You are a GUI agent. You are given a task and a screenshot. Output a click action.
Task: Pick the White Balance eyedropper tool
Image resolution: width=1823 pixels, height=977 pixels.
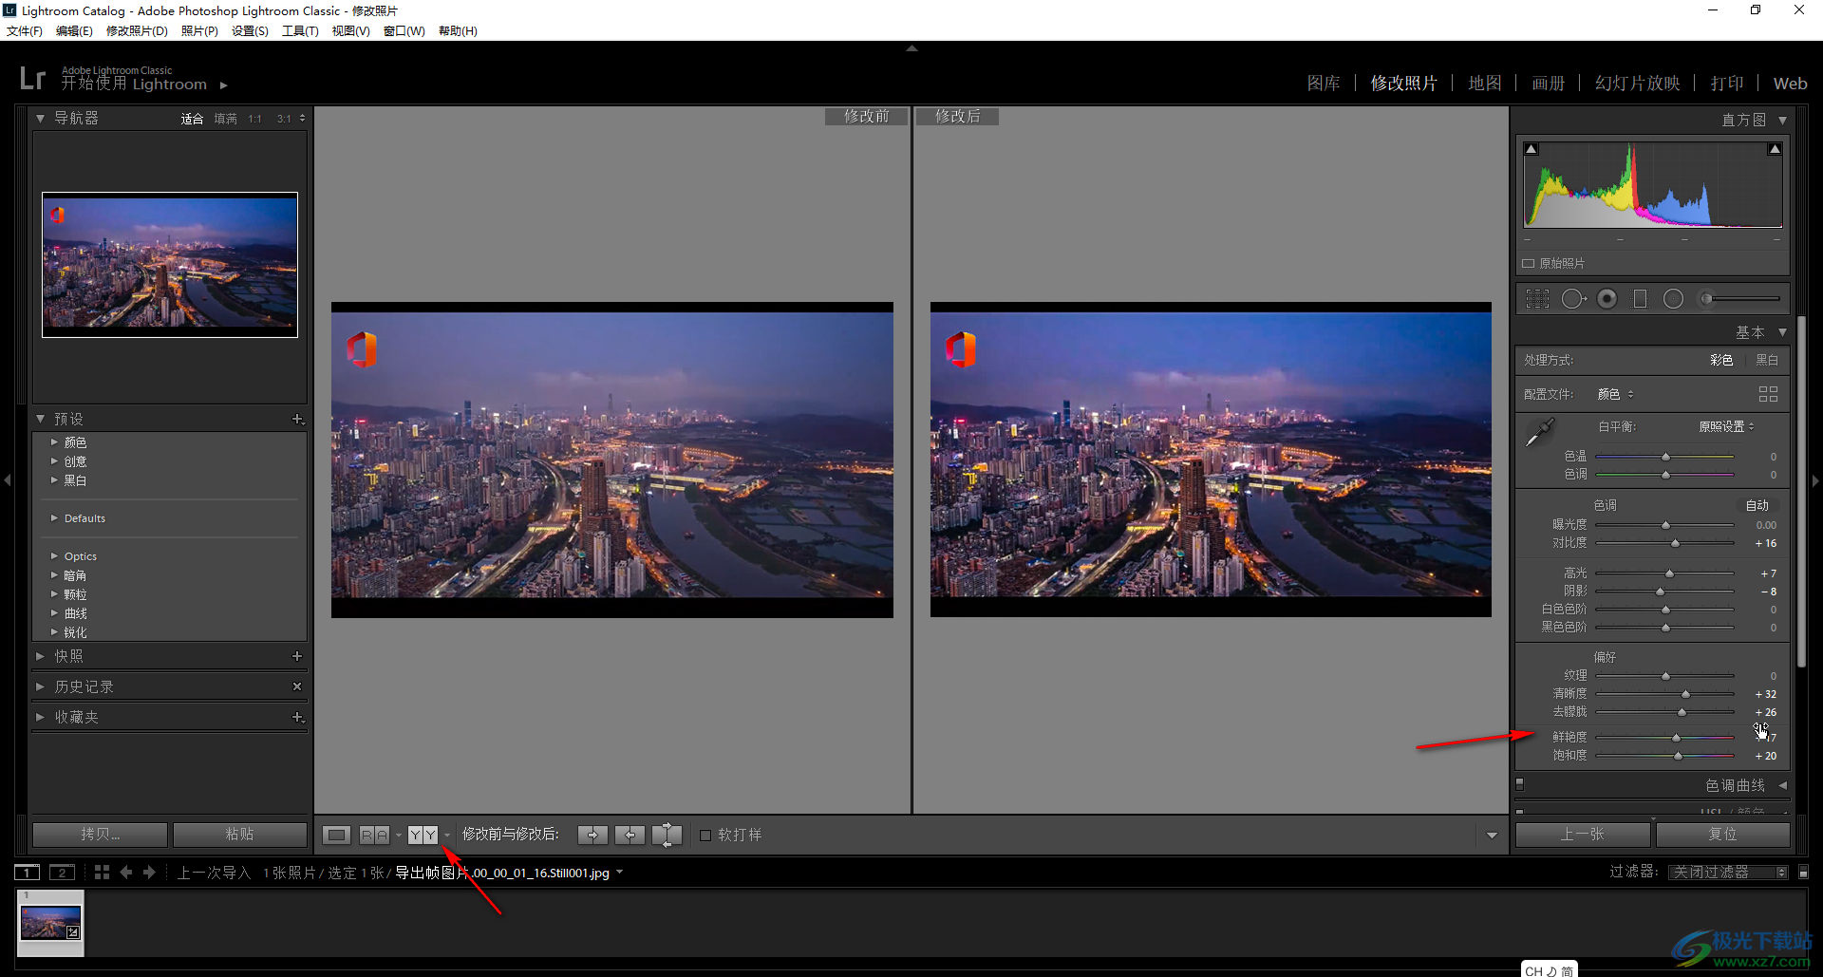pos(1539,432)
